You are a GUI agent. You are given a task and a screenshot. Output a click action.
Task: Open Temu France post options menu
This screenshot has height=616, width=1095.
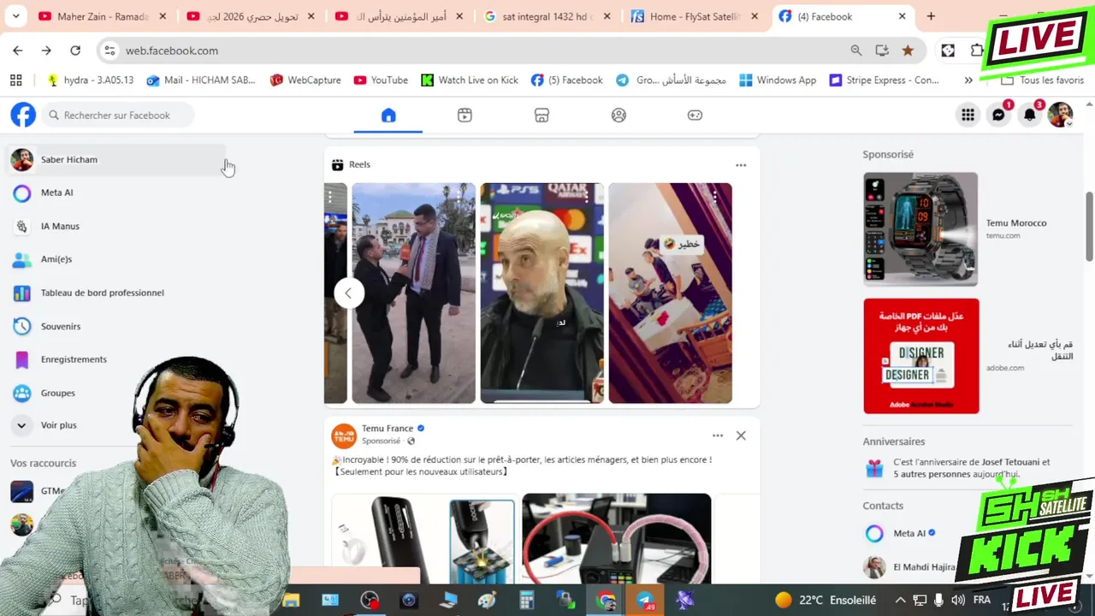[x=718, y=435]
